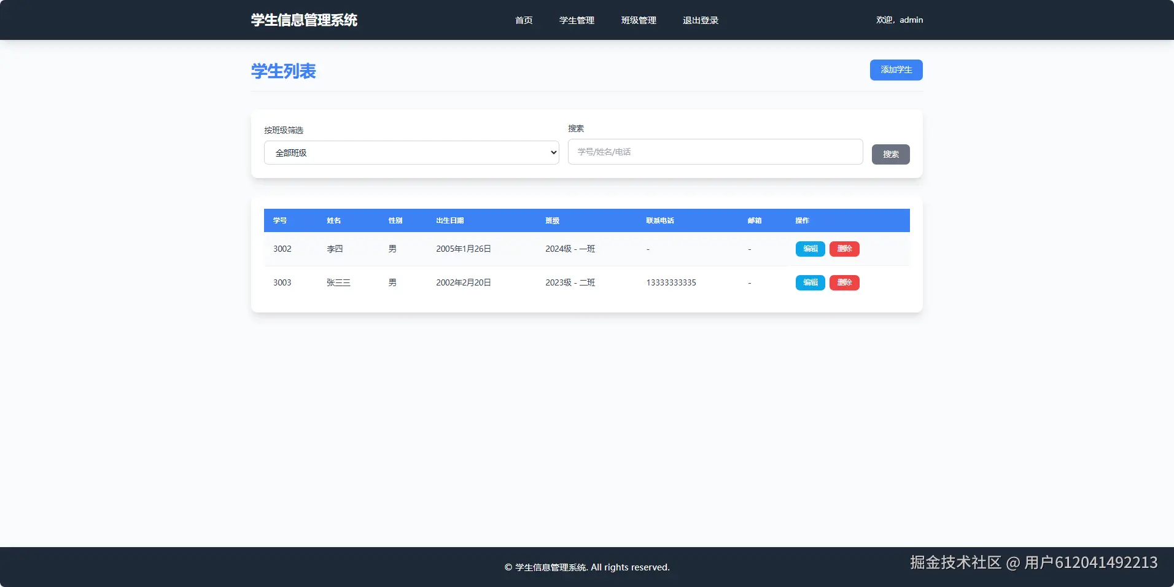The height and width of the screenshot is (587, 1174).
Task: Delete student 李四 with 删除 button
Action: pyautogui.click(x=844, y=249)
